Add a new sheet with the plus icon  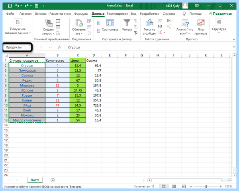53,180
